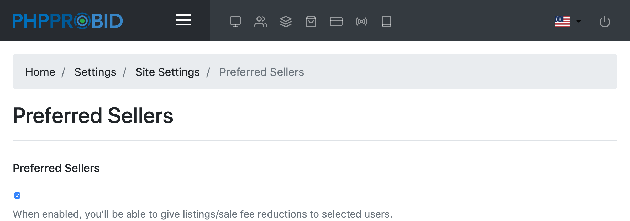
Task: Click the credit card icon
Action: point(336,22)
